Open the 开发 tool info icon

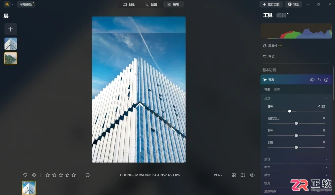[x=326, y=80]
